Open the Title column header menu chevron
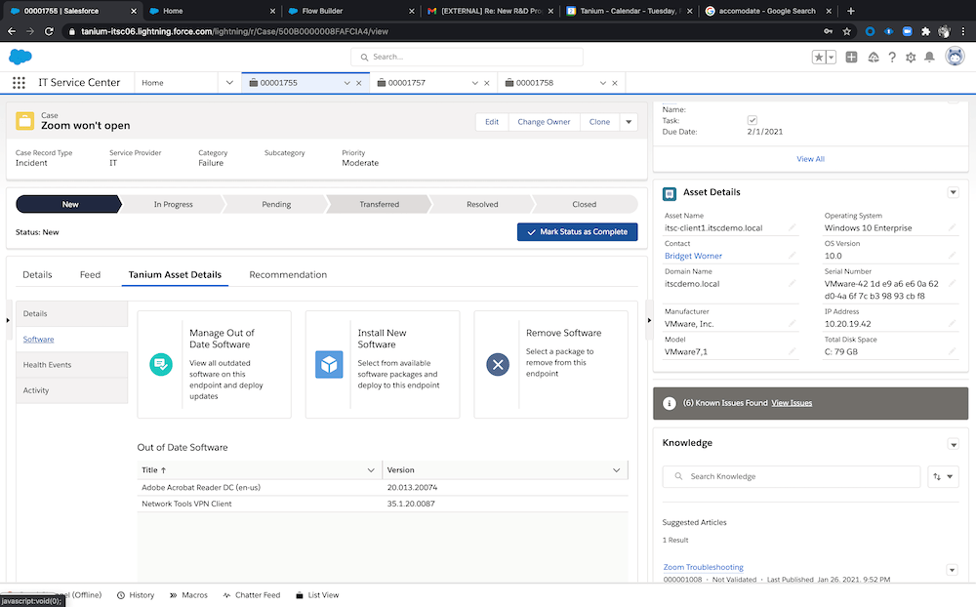Image resolution: width=976 pixels, height=607 pixels. point(370,470)
